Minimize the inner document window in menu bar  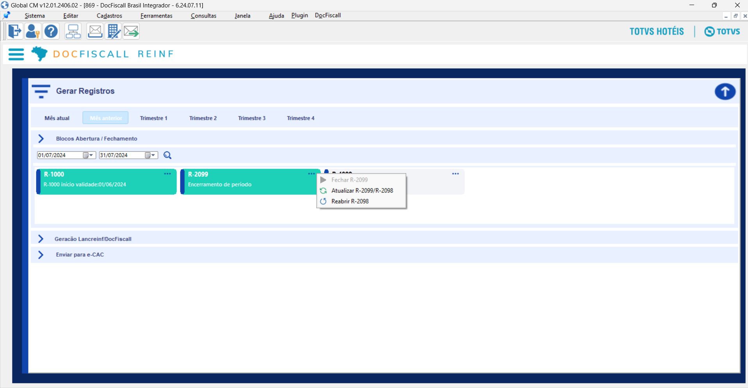[726, 16]
